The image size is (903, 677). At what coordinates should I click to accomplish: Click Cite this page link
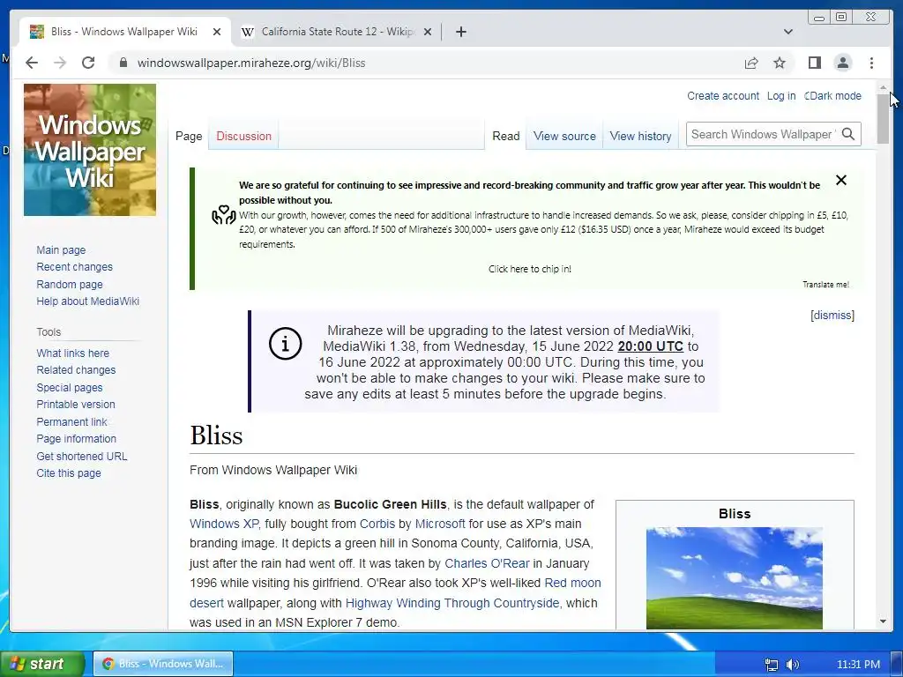69,473
